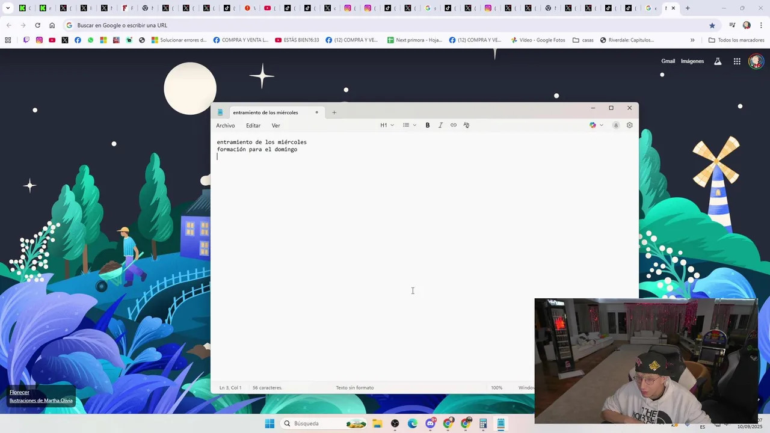This screenshot has height=433, width=770.
Task: Open OBS Studio from taskbar
Action: click(x=395, y=423)
